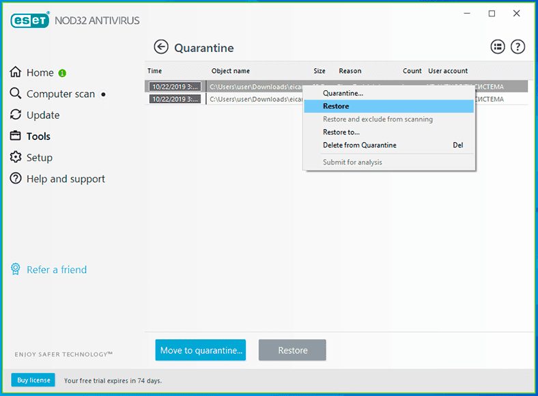Click the Move to quarantine... button
Screen dimensions: 538x396
click(200, 350)
